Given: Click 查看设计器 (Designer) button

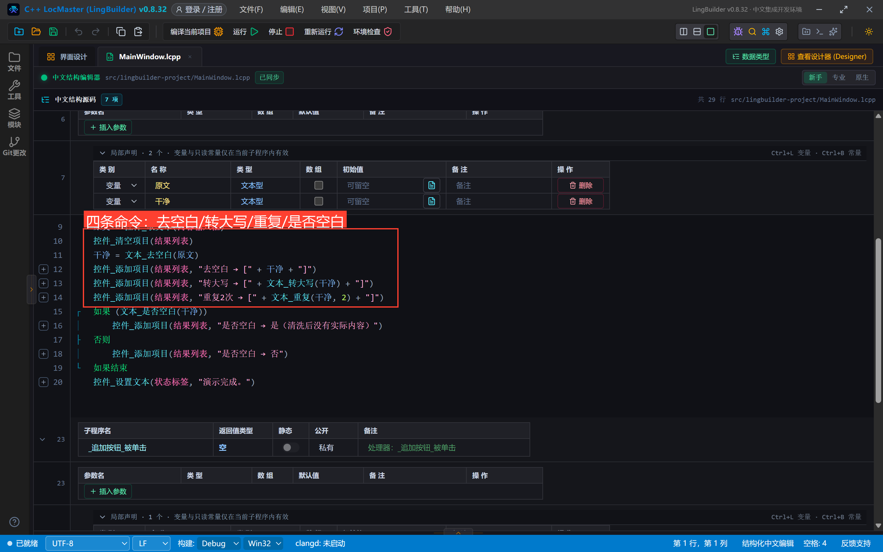Looking at the screenshot, I should click(827, 57).
